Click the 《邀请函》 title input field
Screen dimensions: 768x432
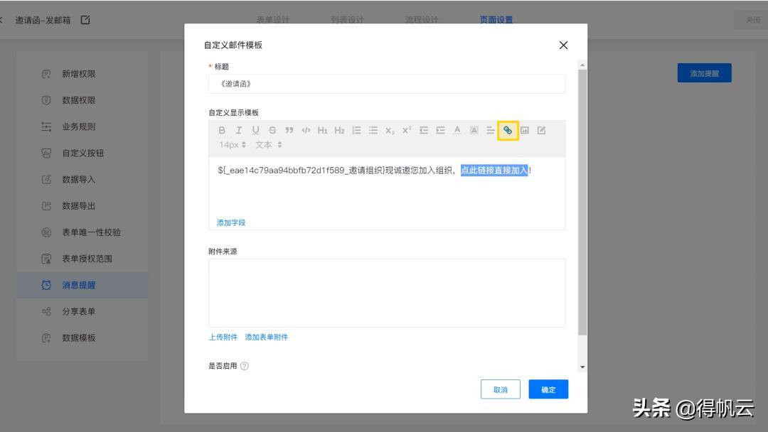[387, 83]
